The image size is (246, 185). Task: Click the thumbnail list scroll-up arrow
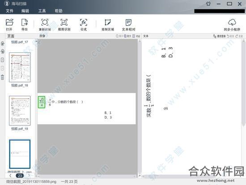(36, 41)
